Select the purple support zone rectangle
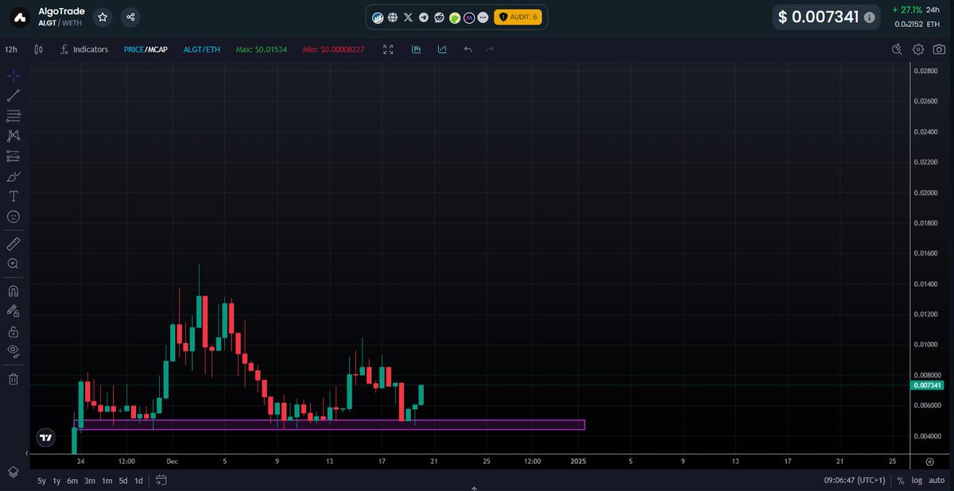 [x=328, y=425]
